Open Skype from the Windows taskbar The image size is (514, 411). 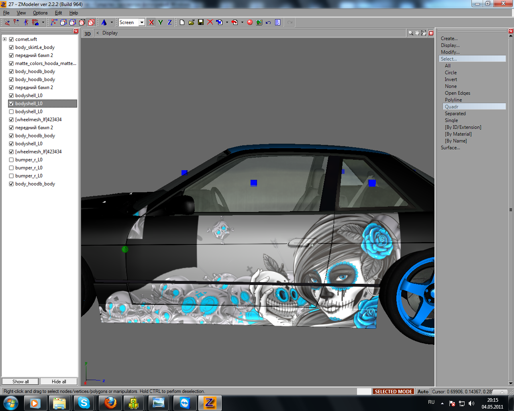84,403
